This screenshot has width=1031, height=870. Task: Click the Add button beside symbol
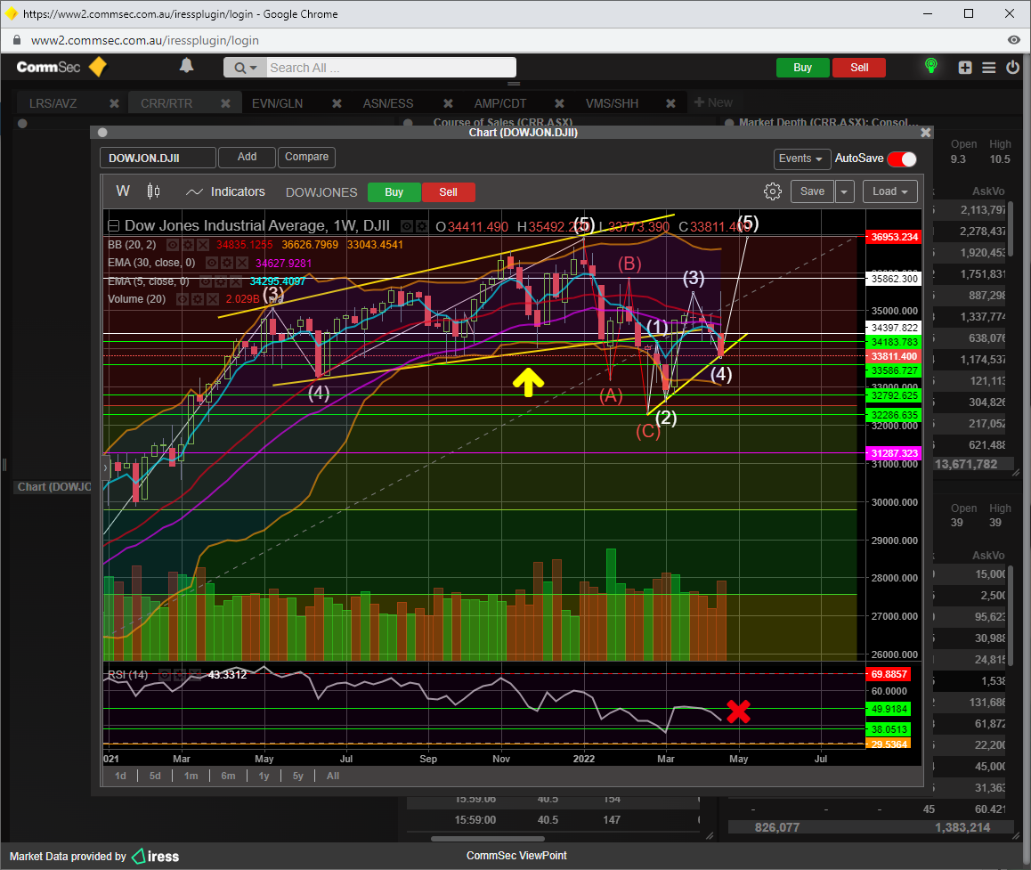click(248, 157)
